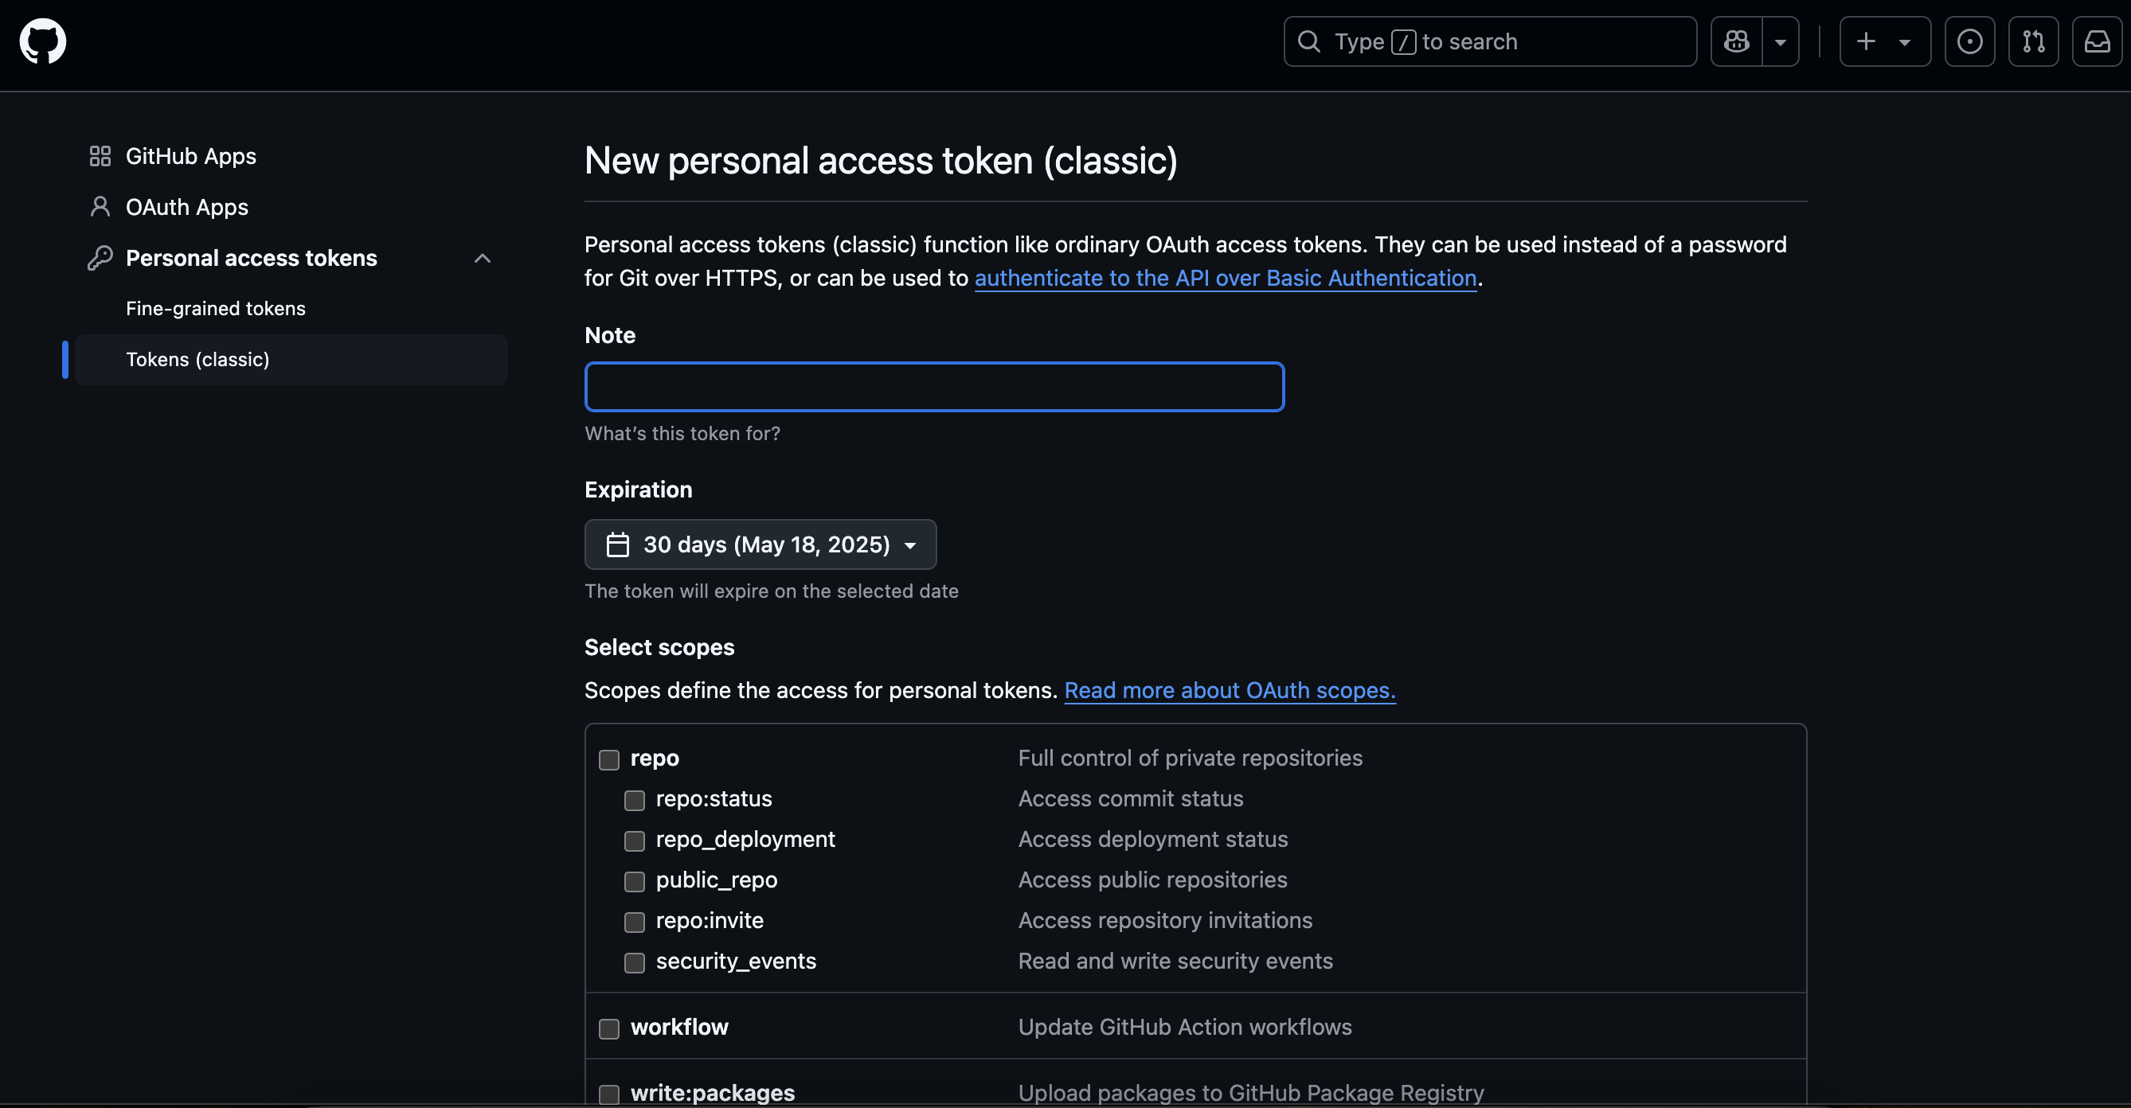Screen dimensions: 2131x1108
Task: Open the Copilot chat icon
Action: (1736, 41)
